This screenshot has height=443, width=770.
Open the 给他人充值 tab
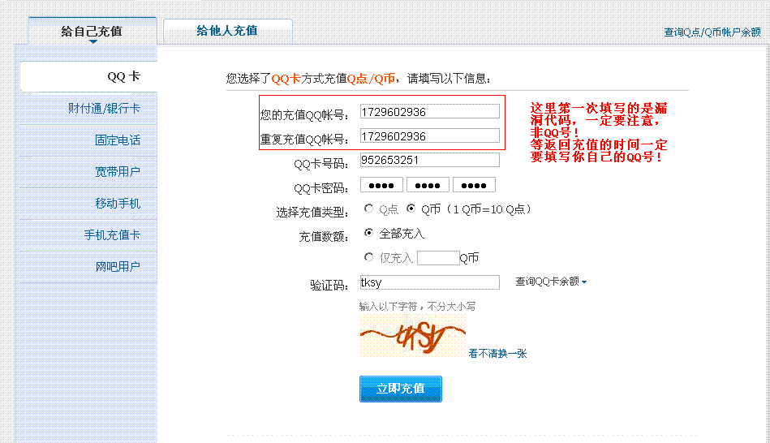point(227,31)
